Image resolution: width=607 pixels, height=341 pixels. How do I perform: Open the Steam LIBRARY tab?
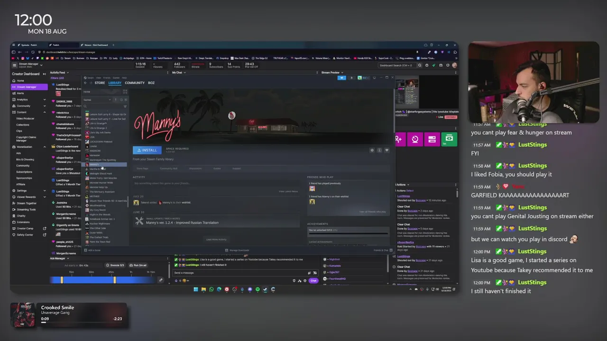(x=115, y=83)
